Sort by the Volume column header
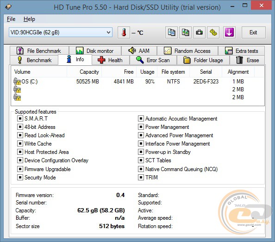Image resolution: width=275 pixels, height=242 pixels. click(39, 72)
